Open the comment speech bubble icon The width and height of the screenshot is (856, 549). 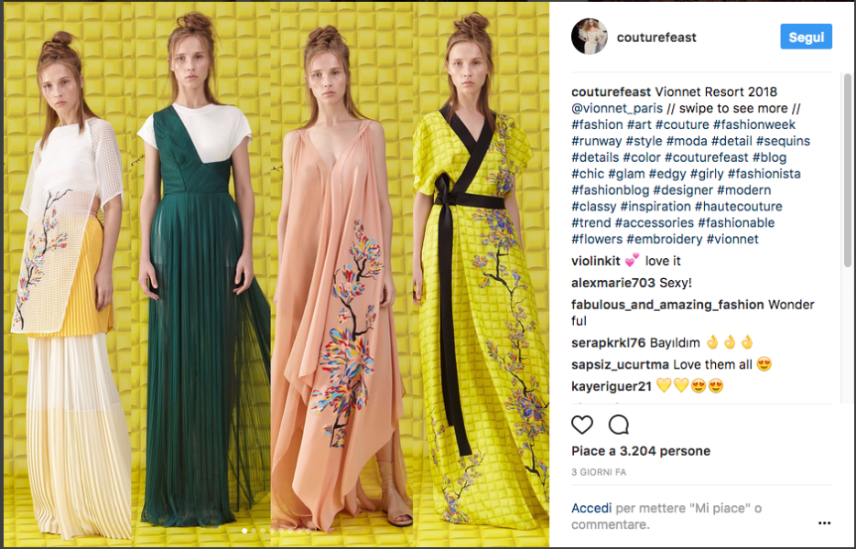[x=619, y=425]
